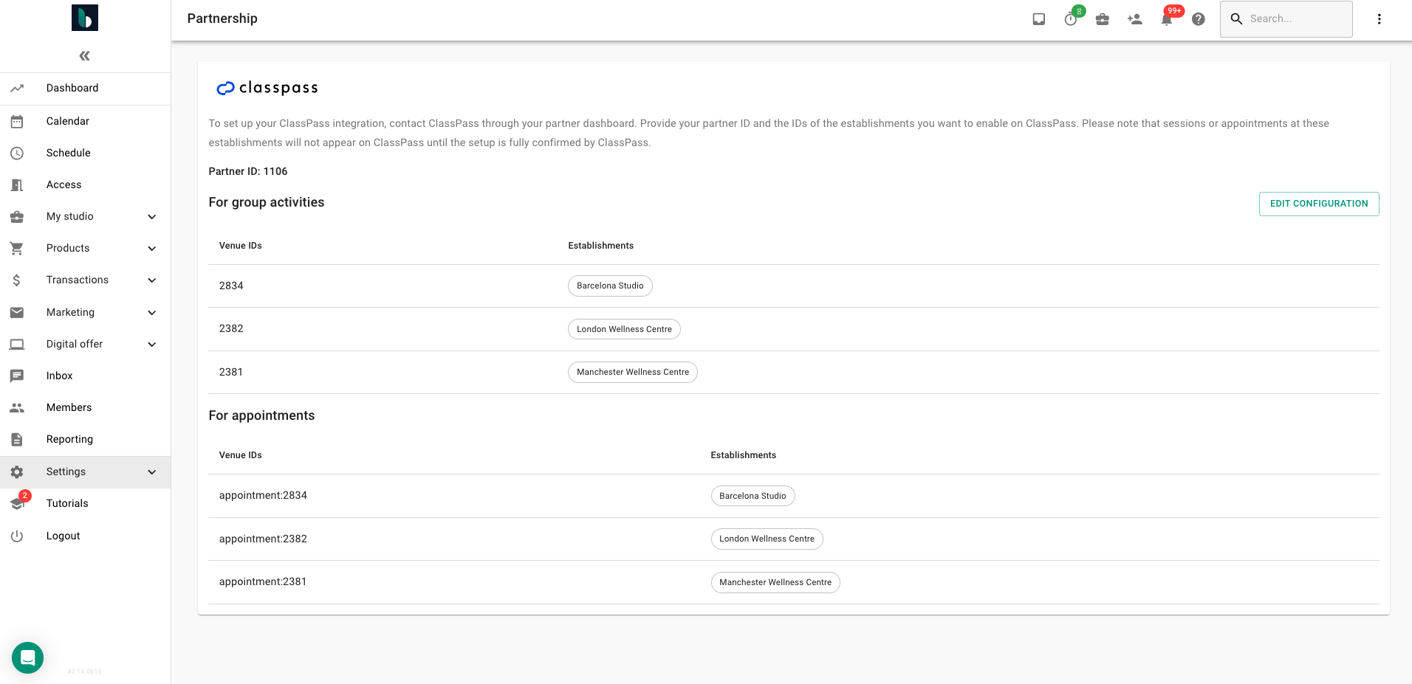Screen dimensions: 1412x684
Task: Click the EDIT CONFIGURATION button
Action: pos(1319,204)
